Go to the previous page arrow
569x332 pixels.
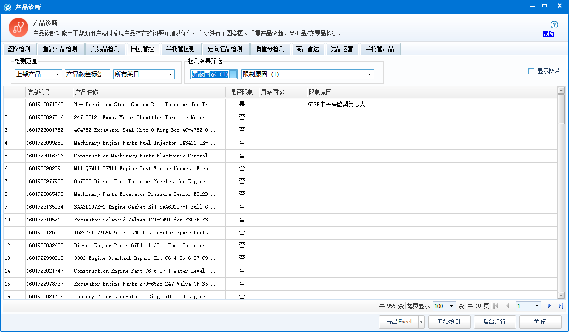click(507, 306)
